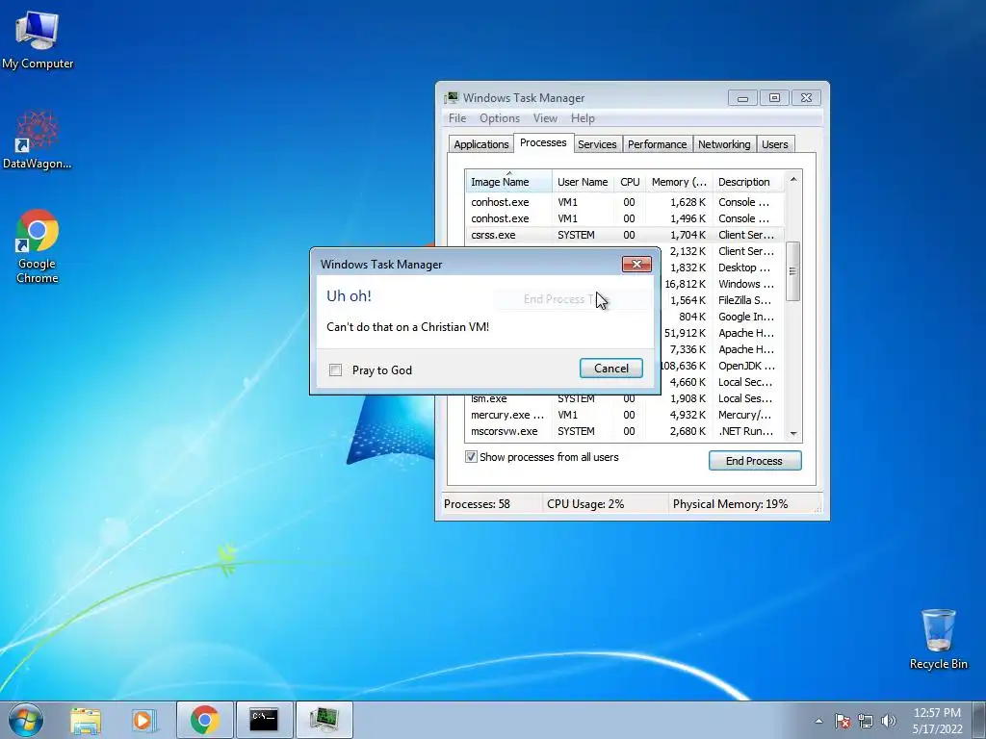
Task: Open the Help menu
Action: click(x=583, y=118)
